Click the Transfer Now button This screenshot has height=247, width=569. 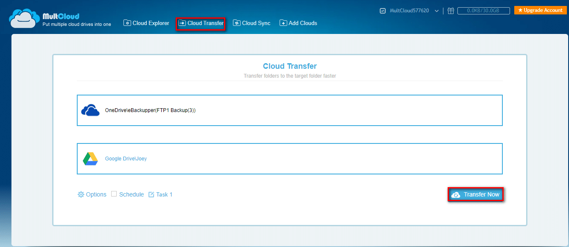[x=476, y=194]
